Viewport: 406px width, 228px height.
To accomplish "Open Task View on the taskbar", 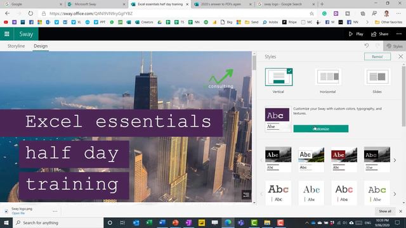I will coord(122,222).
